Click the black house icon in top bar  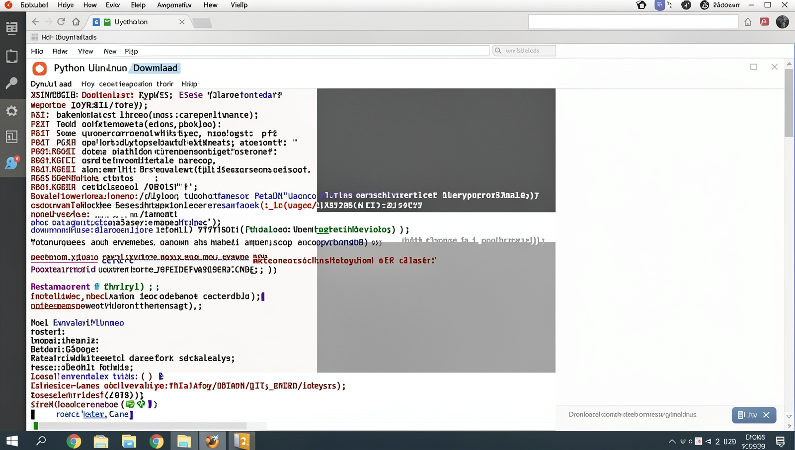pyautogui.click(x=641, y=5)
